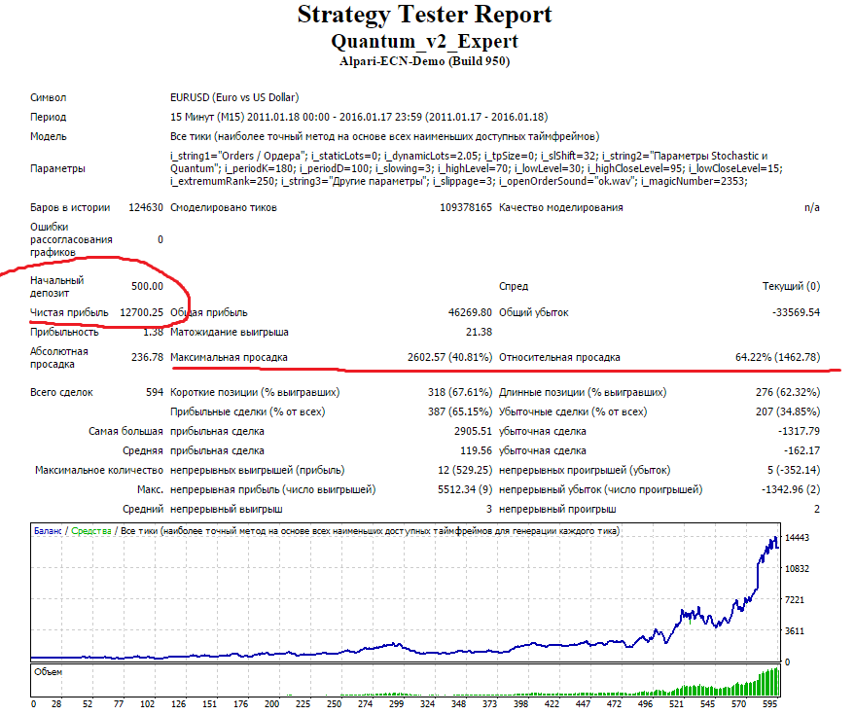Select the Quantum_v2_Expert title text
This screenshot has width=855, height=715.
click(424, 42)
